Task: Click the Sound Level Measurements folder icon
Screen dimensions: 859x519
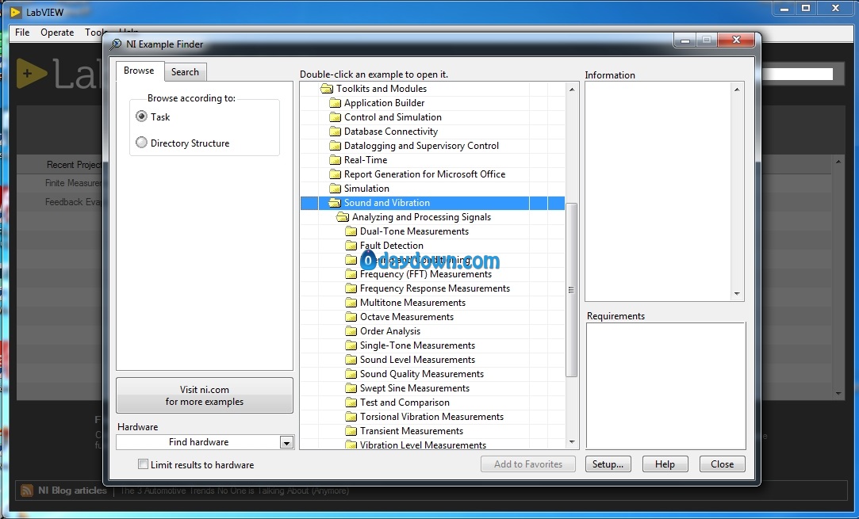Action: pyautogui.click(x=351, y=359)
